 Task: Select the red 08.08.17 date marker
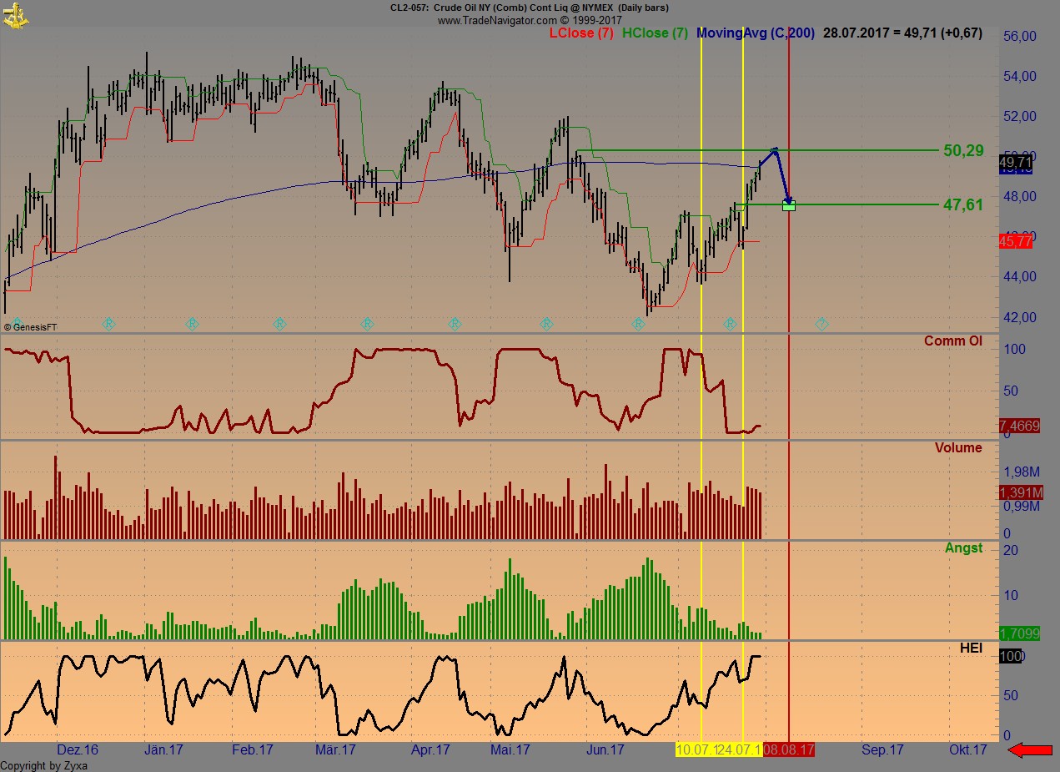(789, 750)
